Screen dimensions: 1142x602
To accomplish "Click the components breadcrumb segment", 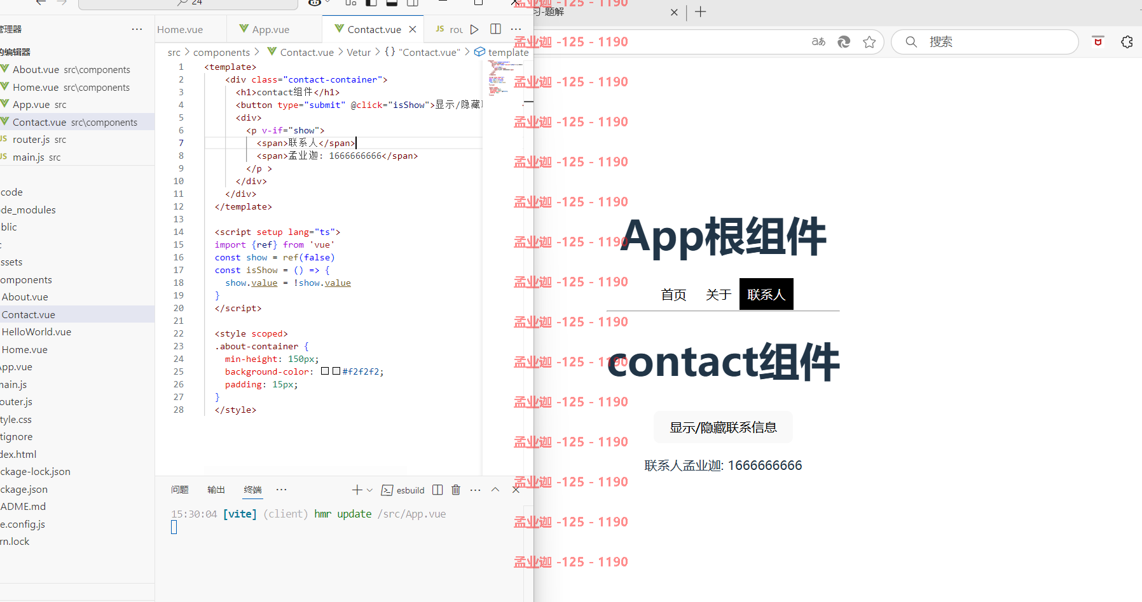I will [x=221, y=52].
